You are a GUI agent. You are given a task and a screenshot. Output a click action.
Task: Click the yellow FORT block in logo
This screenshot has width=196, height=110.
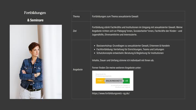pyautogui.click(x=100, y=81)
